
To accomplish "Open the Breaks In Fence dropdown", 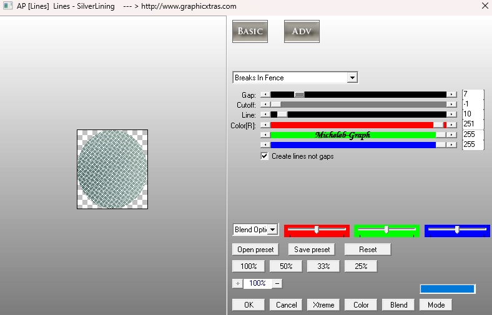I will (352, 78).
